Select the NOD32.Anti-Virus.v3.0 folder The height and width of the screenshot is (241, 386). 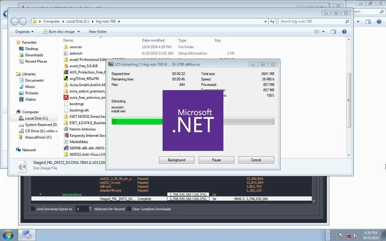(85, 154)
